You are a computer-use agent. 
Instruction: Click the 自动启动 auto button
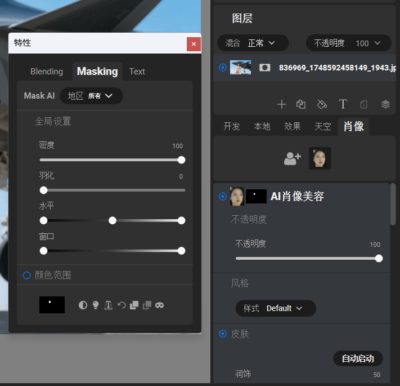pos(358,358)
